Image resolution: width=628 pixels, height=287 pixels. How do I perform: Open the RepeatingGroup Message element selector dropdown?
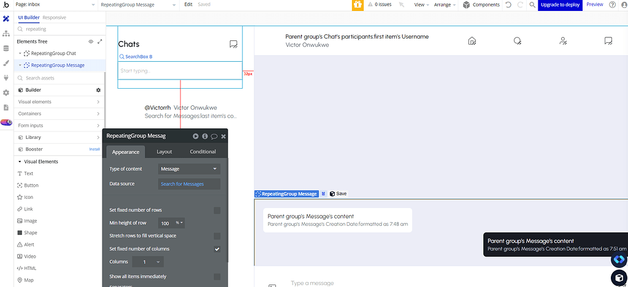click(x=138, y=5)
